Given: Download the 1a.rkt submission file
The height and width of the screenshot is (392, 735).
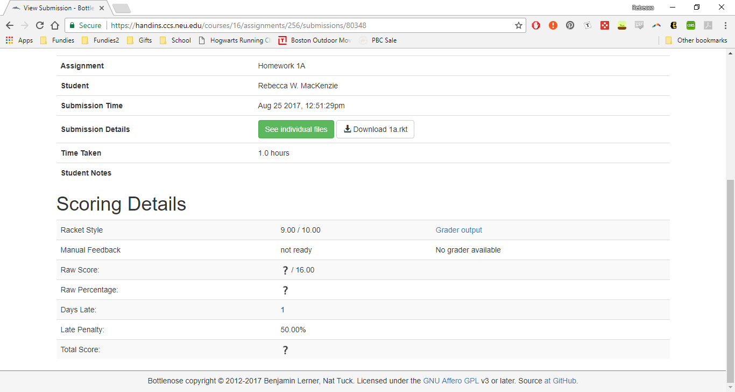Looking at the screenshot, I should (x=375, y=129).
